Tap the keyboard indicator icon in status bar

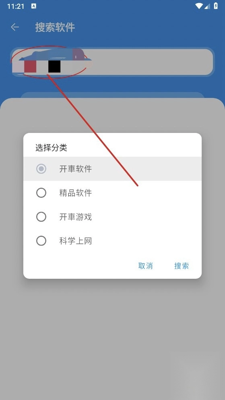[34, 6]
